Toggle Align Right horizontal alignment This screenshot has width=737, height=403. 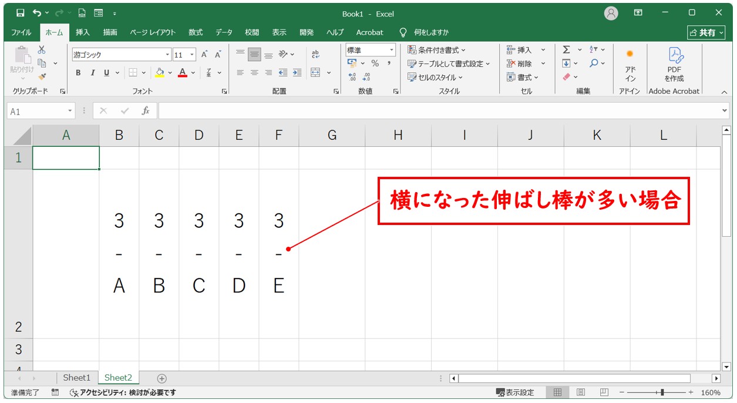[268, 73]
